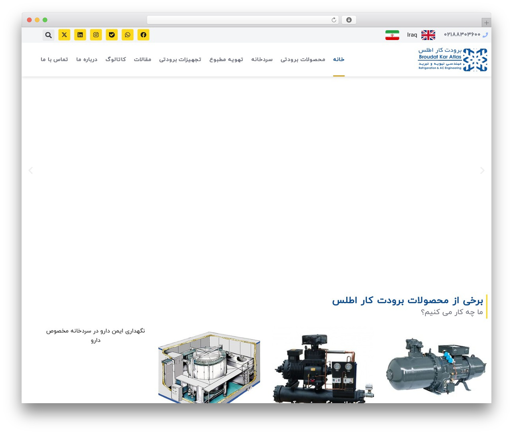Switch language using the Iran flag

(x=392, y=35)
